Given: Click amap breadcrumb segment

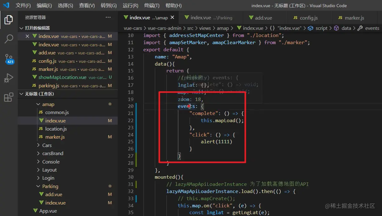Looking at the screenshot, I should (223, 28).
